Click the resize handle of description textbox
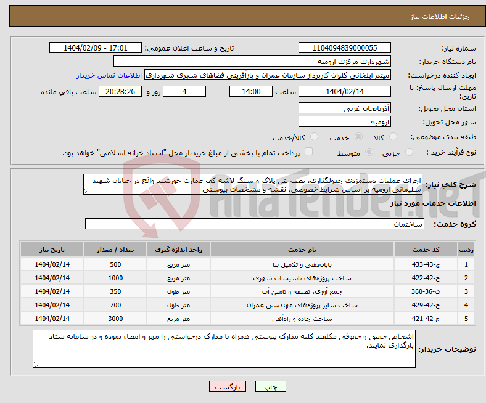Image resolution: width=486 pixels, height=403 pixels. tap(86, 192)
